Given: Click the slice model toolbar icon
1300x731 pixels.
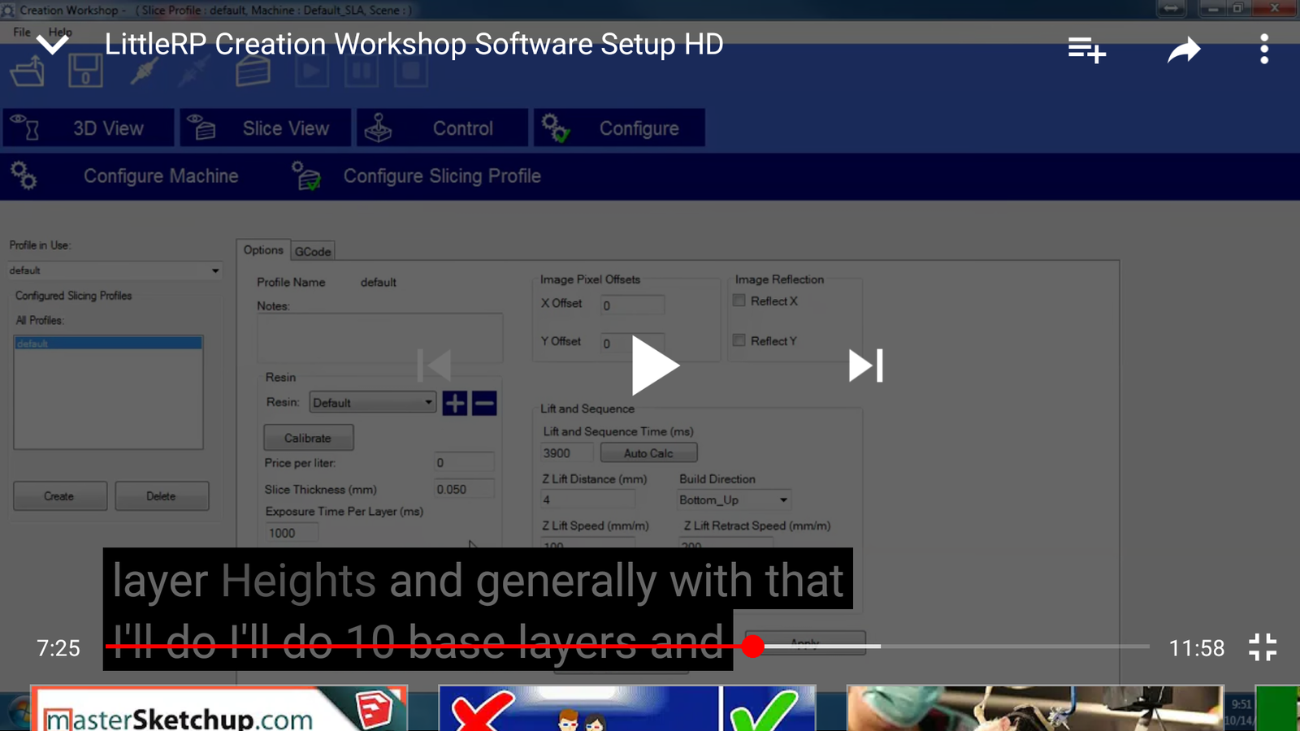Looking at the screenshot, I should [x=253, y=71].
